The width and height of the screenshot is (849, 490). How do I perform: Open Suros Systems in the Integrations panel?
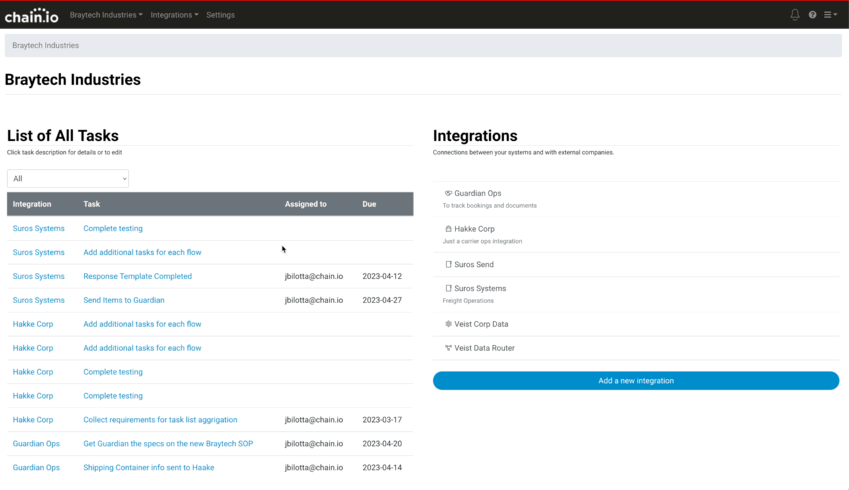[480, 289]
